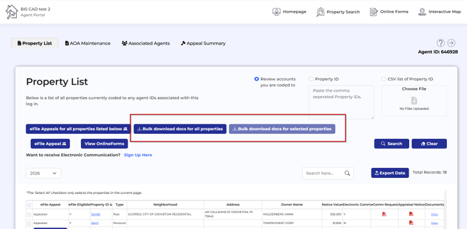Select the Property ID radio option
Screen dimensions: 467x229
pos(311,79)
